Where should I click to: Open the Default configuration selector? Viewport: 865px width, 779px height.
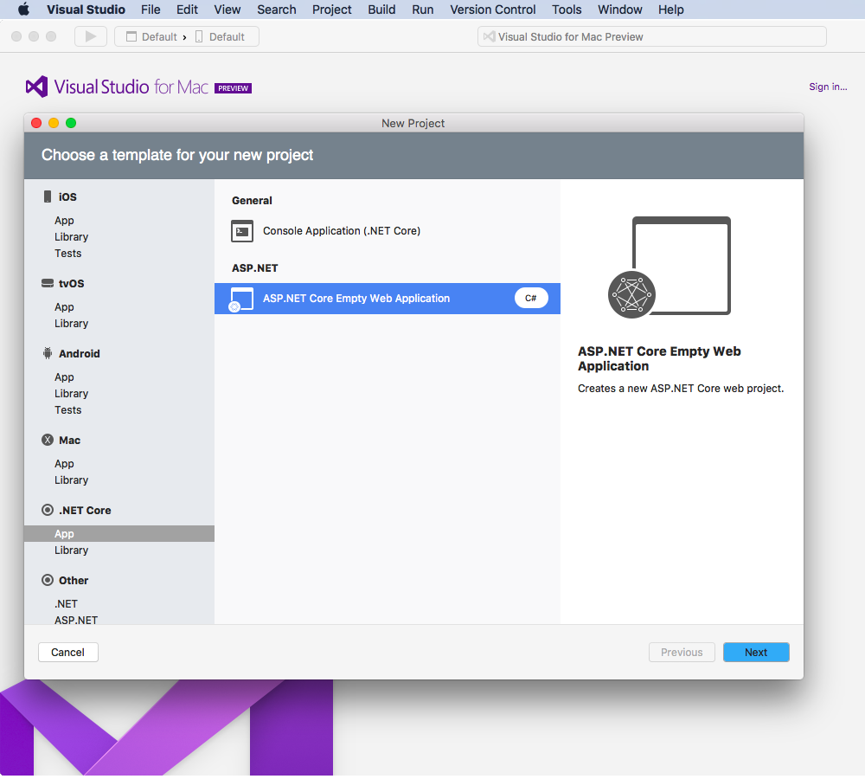coord(151,36)
